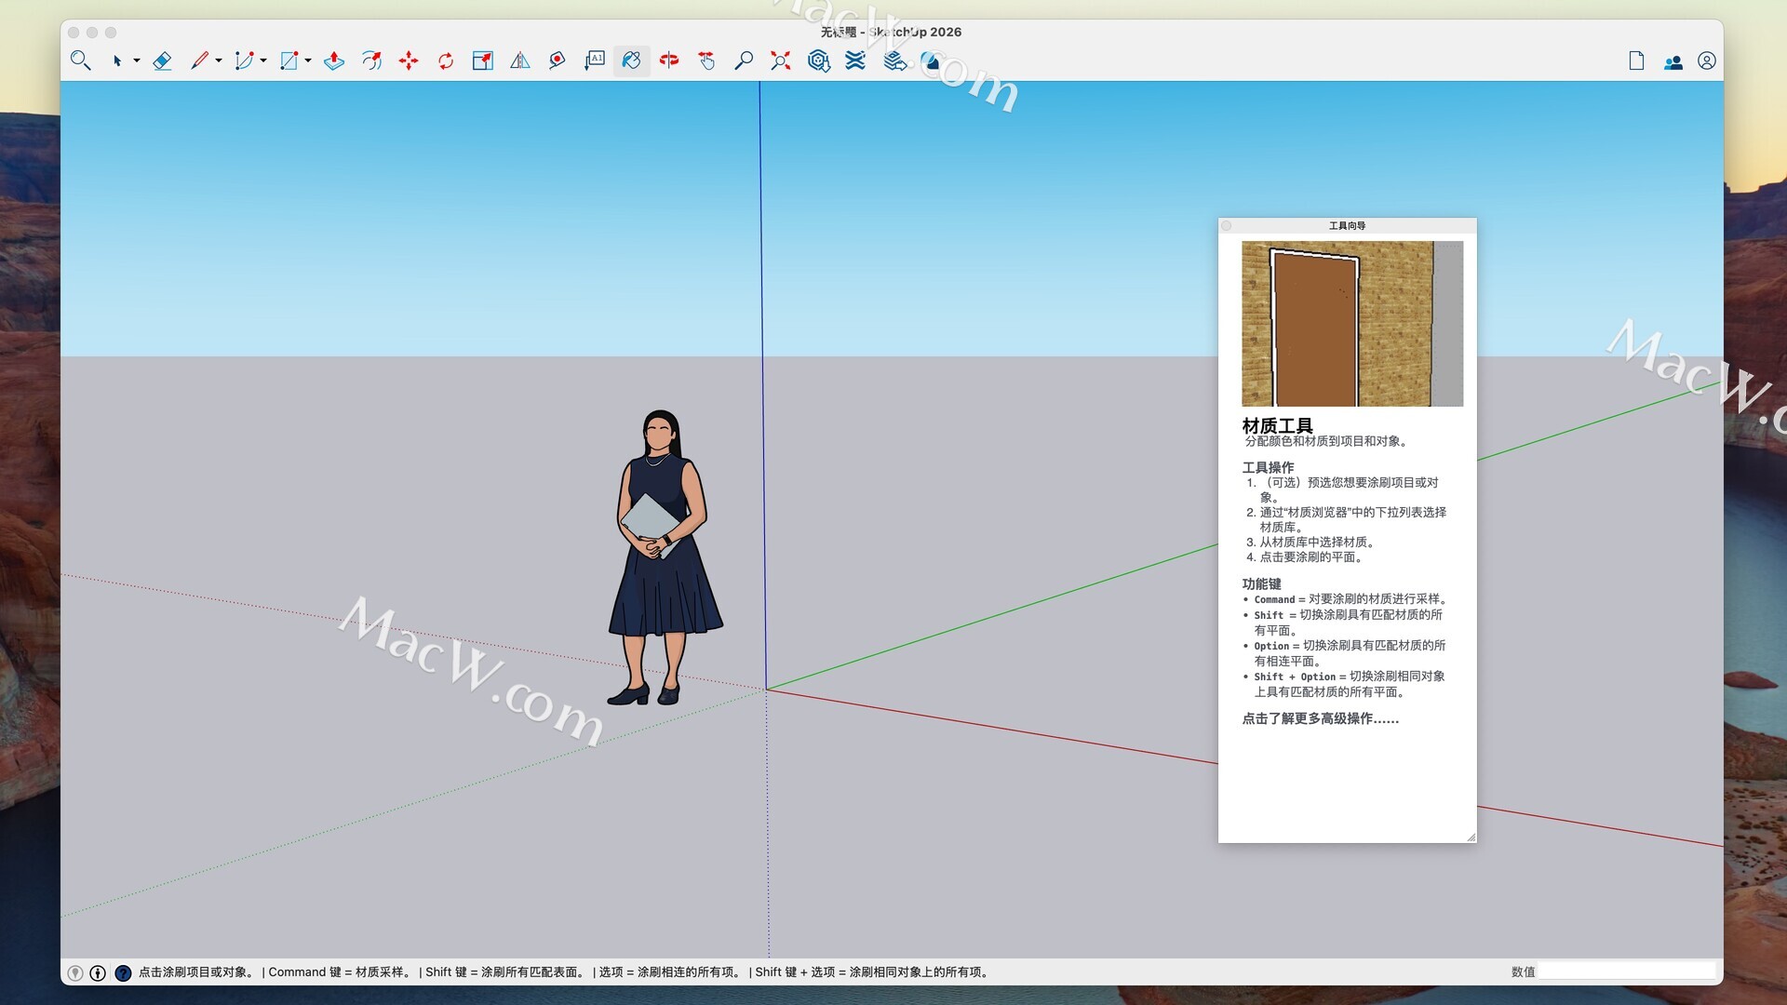Select the Scale tool
The width and height of the screenshot is (1787, 1005).
pos(482,61)
